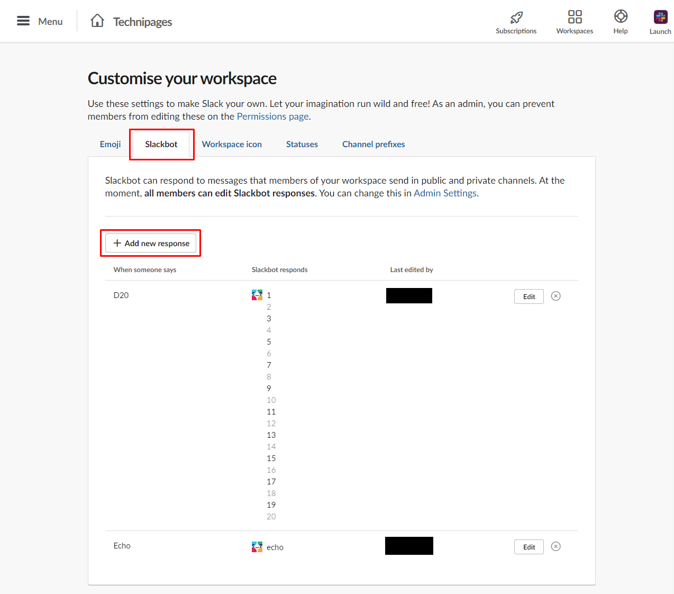Edit the D20 response
This screenshot has height=594, width=674.
click(x=529, y=296)
